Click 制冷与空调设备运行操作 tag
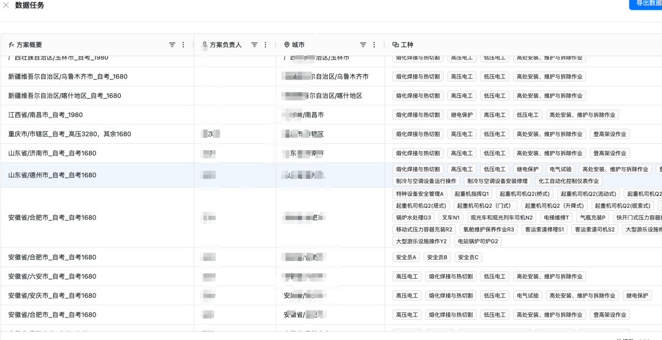 coord(426,181)
